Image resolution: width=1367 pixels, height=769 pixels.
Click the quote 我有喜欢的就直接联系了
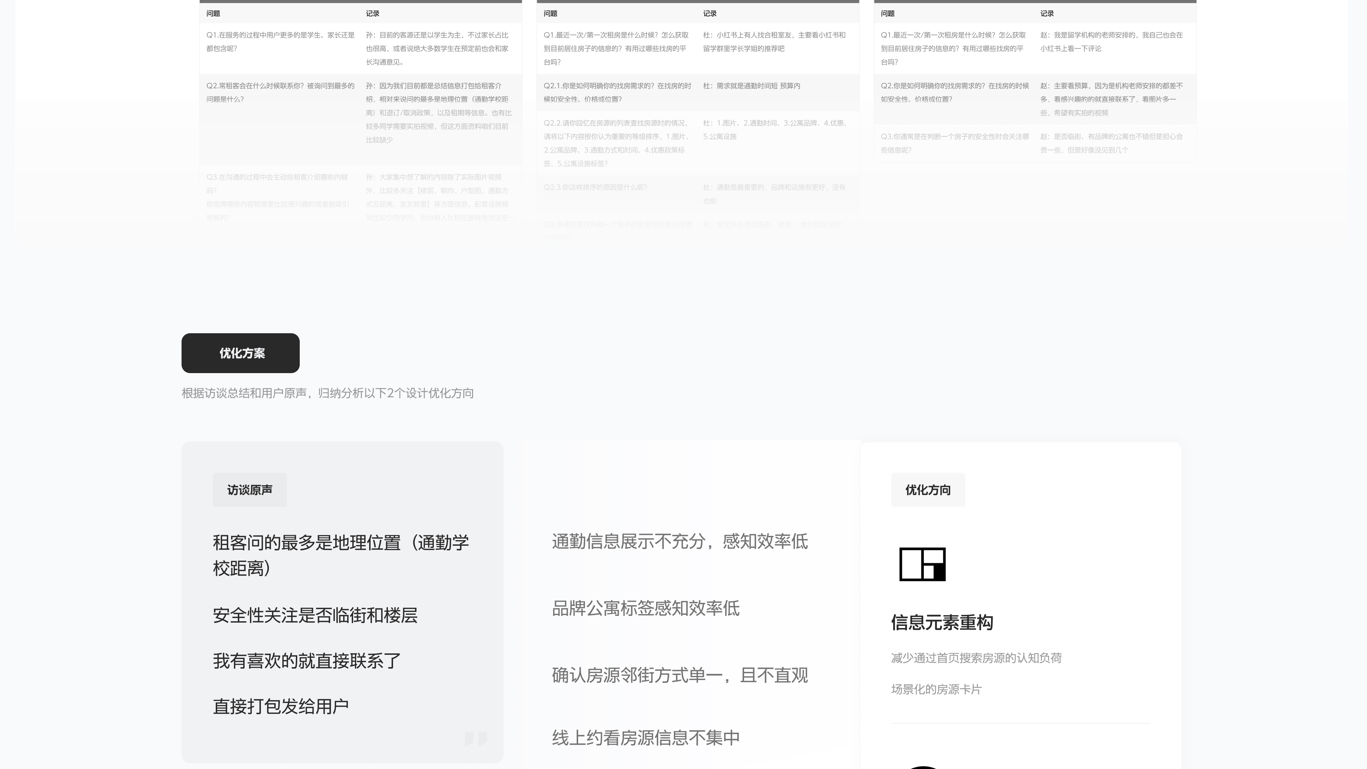[x=307, y=661]
